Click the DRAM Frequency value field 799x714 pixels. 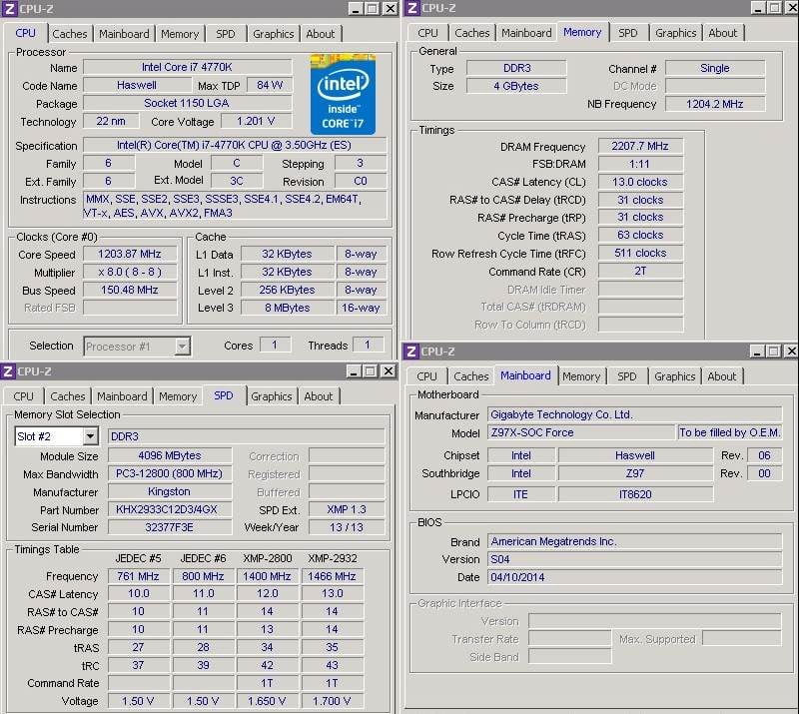640,146
